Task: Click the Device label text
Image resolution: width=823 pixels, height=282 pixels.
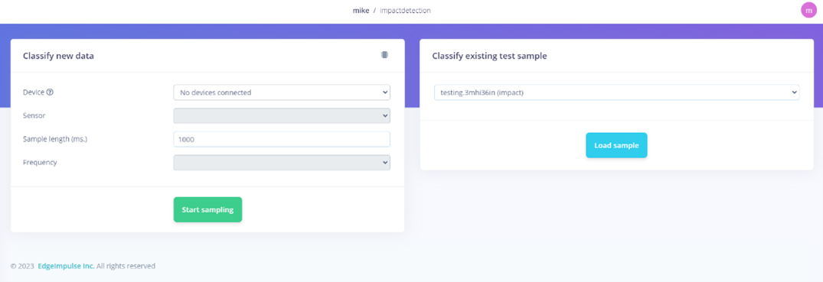Action: coord(34,92)
